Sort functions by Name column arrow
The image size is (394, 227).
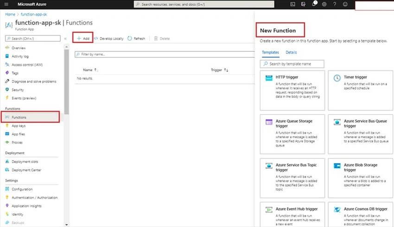point(96,70)
